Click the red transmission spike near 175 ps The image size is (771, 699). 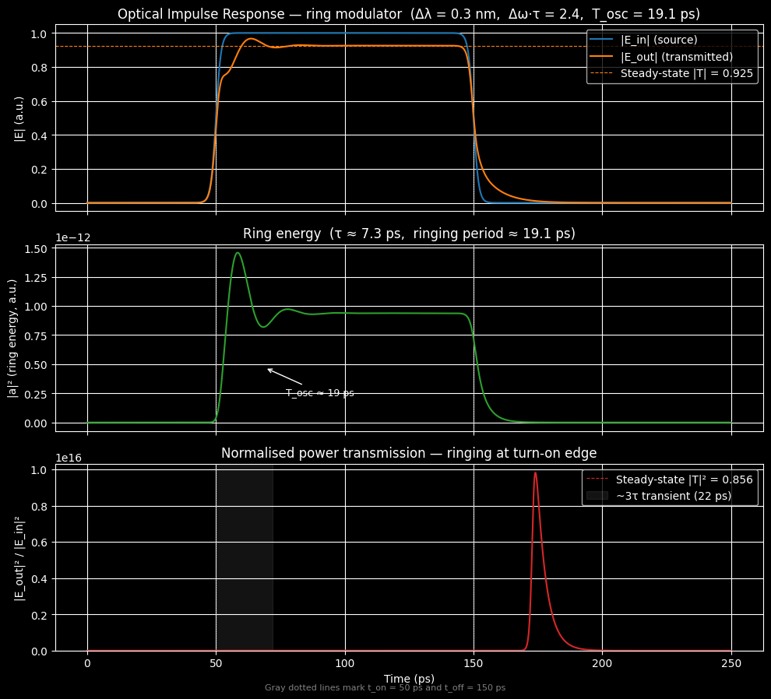coord(535,473)
